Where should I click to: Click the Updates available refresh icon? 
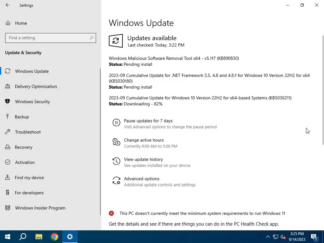[x=116, y=41]
